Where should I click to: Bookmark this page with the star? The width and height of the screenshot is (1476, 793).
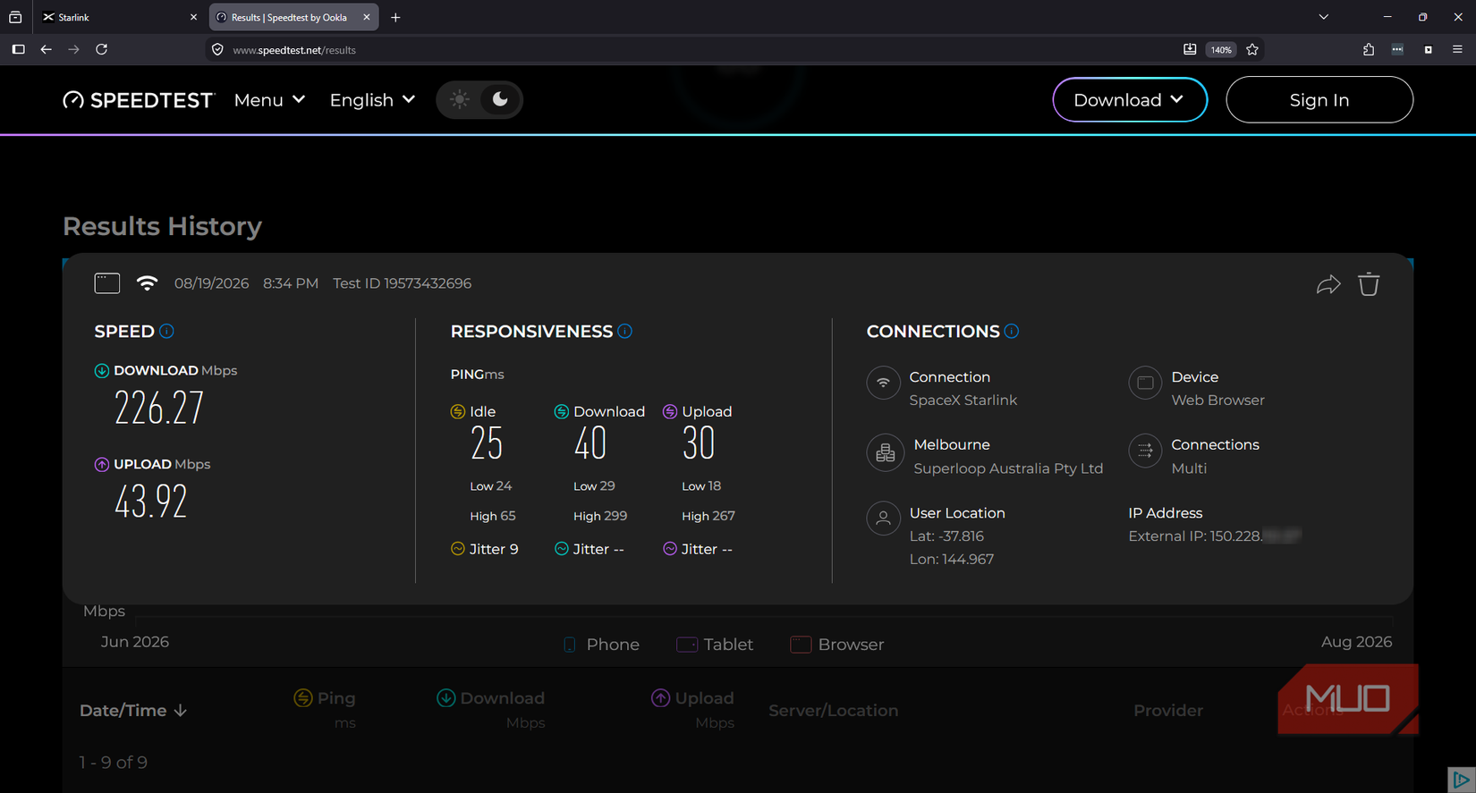coord(1252,49)
